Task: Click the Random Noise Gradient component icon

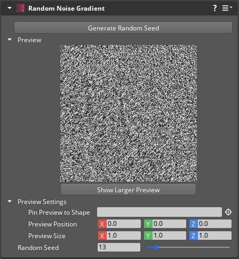Action: coord(20,8)
